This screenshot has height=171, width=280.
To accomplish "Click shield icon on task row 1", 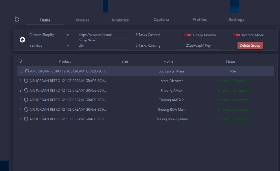I will pyautogui.click(x=26, y=81).
